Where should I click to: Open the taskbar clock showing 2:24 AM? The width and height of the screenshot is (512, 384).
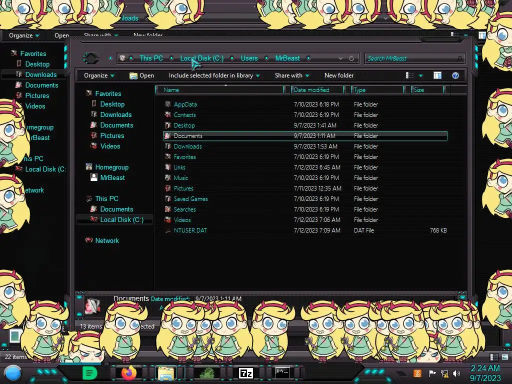click(485, 373)
